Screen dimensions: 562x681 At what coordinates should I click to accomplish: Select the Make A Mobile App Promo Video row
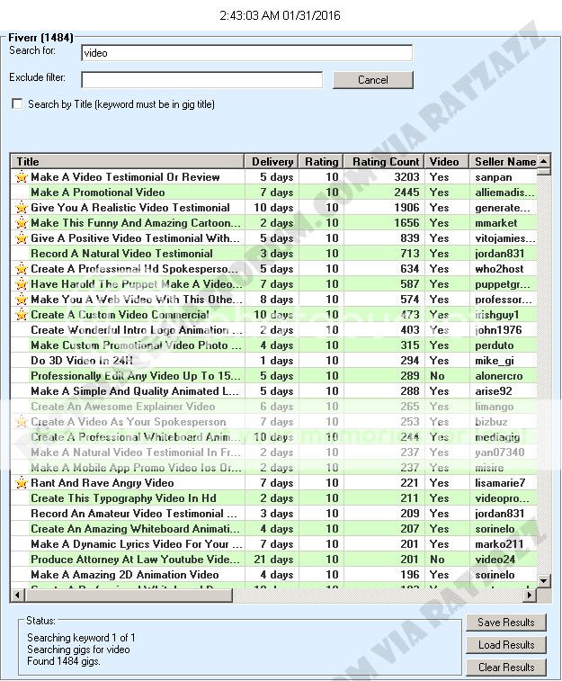(x=274, y=468)
